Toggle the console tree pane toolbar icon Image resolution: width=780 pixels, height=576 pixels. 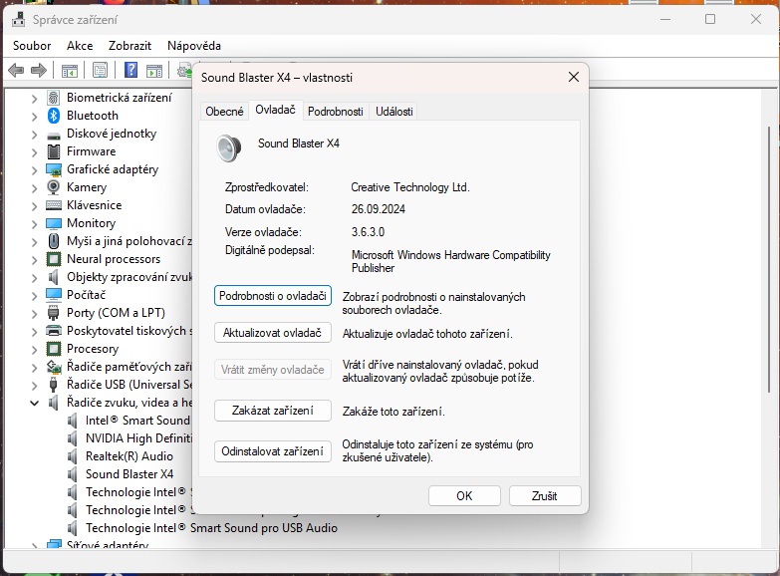70,71
